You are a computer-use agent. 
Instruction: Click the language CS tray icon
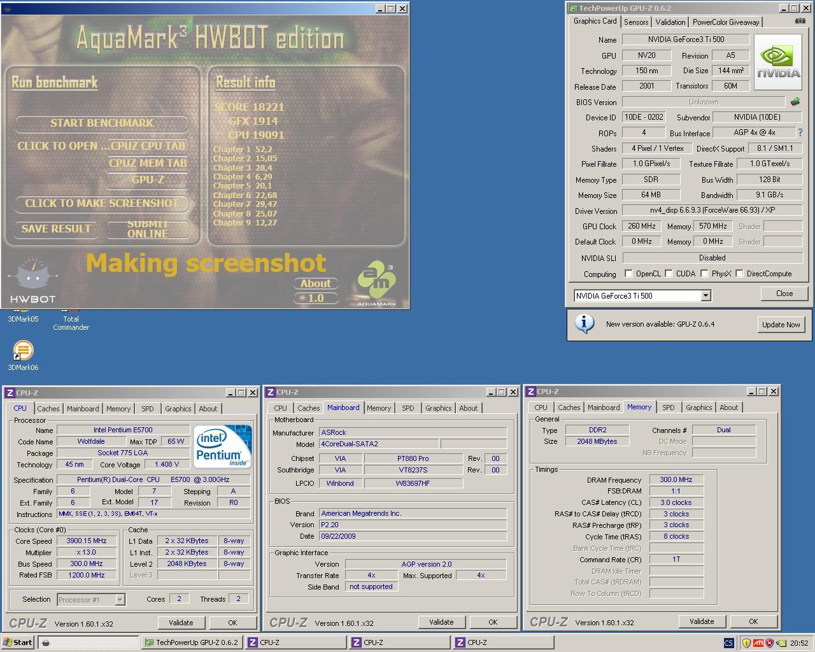point(728,643)
